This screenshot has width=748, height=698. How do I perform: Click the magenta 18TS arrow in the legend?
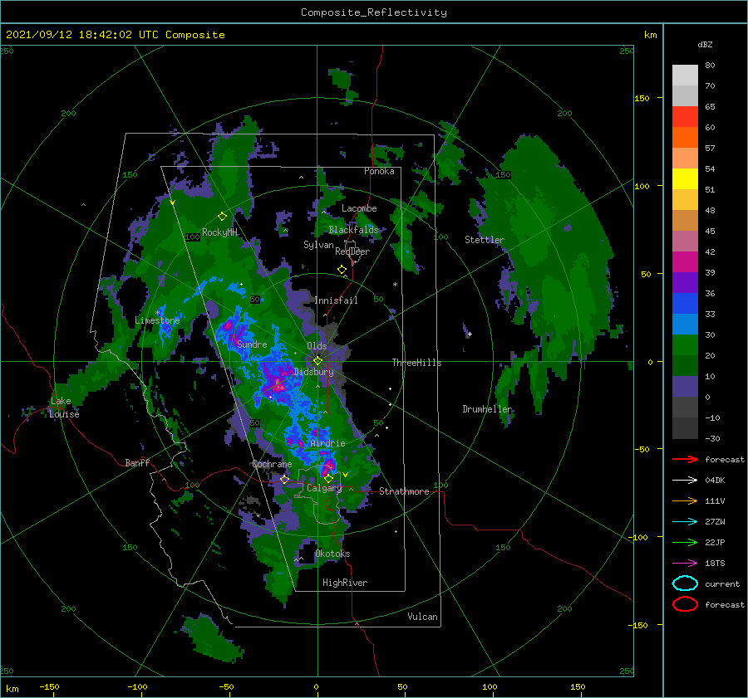coord(685,563)
